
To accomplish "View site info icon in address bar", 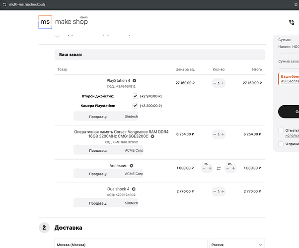I will [x=4, y=4].
